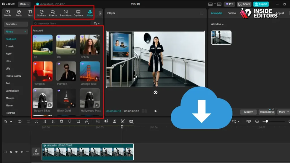Download the Elegant B&W filter
The height and width of the screenshot is (163, 290).
tap(50, 105)
